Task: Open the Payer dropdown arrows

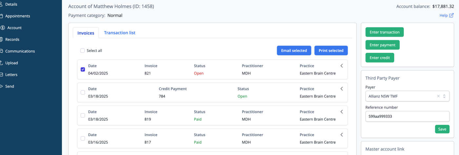Action: (x=445, y=96)
